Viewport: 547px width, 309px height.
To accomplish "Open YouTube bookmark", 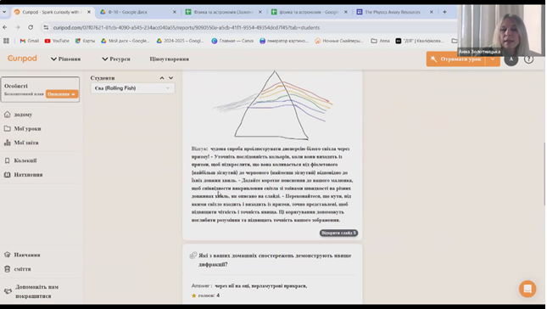I will [57, 41].
